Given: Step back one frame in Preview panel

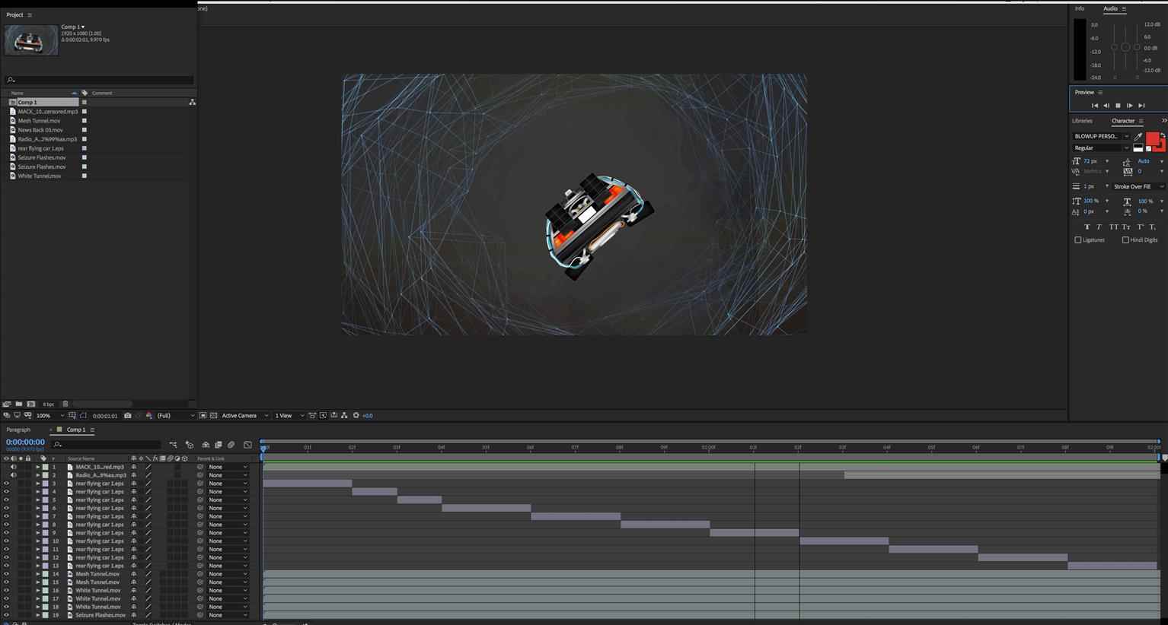Looking at the screenshot, I should 1106,106.
